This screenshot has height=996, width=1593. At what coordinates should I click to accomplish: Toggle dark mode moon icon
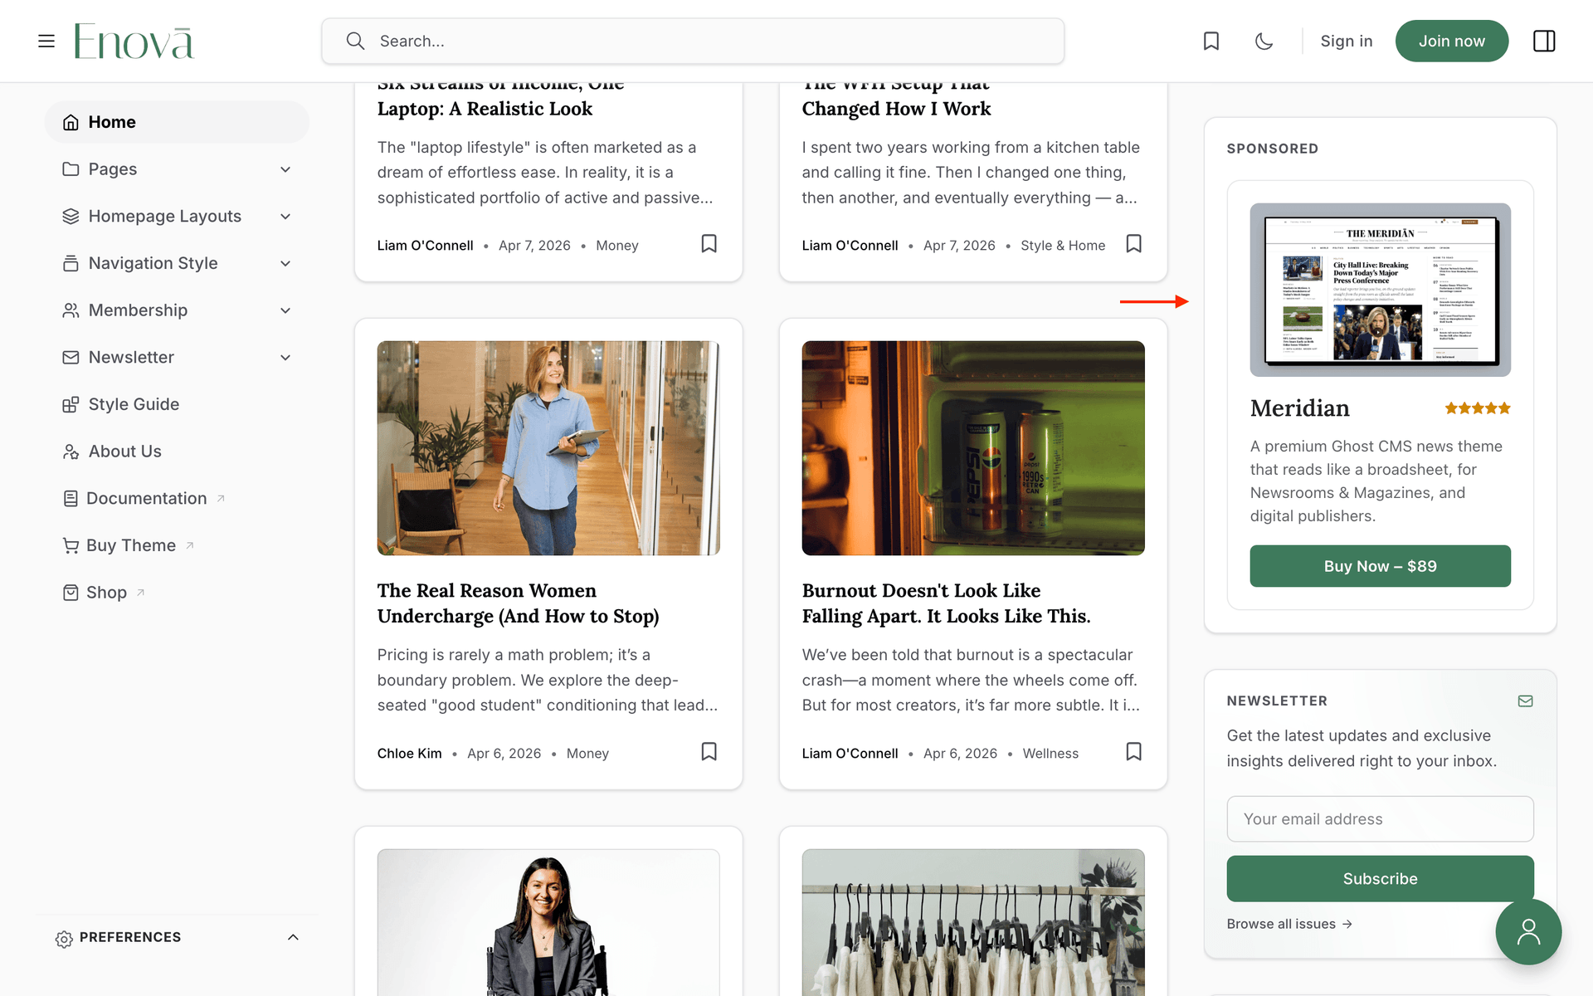click(x=1264, y=41)
